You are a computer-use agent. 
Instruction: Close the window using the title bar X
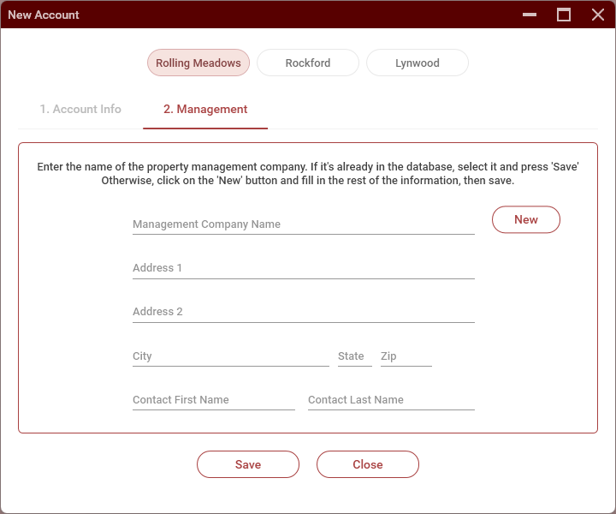(598, 15)
